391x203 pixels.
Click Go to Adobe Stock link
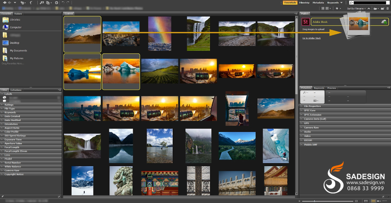coord(311,38)
